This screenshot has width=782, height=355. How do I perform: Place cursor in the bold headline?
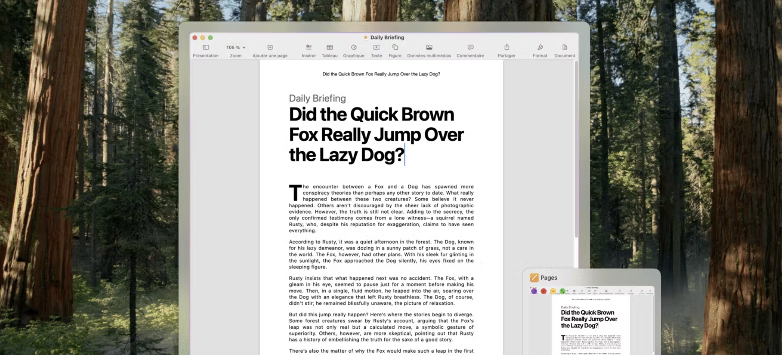point(376,134)
